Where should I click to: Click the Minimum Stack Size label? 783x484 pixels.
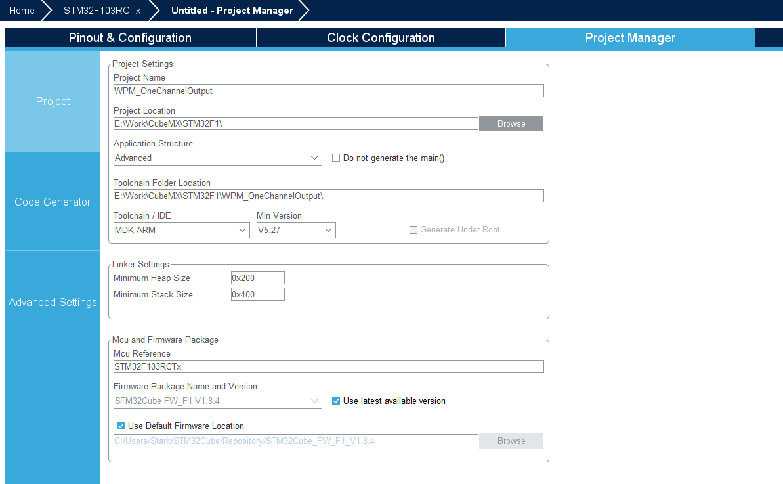[153, 295]
